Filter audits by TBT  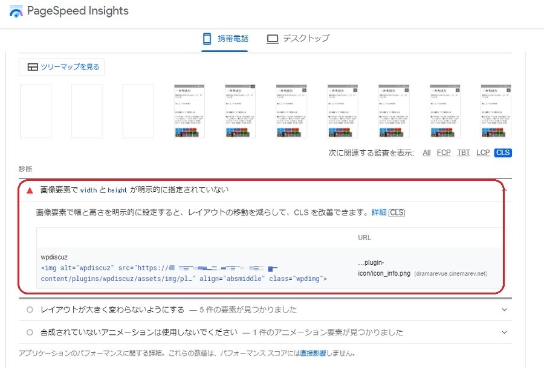[x=464, y=153]
